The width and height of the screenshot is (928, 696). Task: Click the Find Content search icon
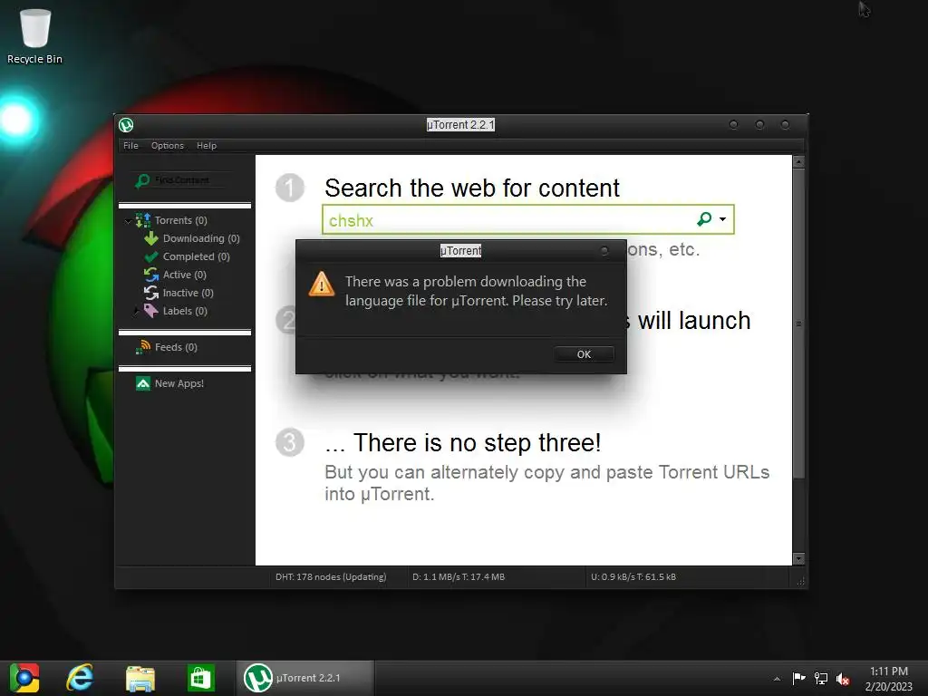click(142, 180)
